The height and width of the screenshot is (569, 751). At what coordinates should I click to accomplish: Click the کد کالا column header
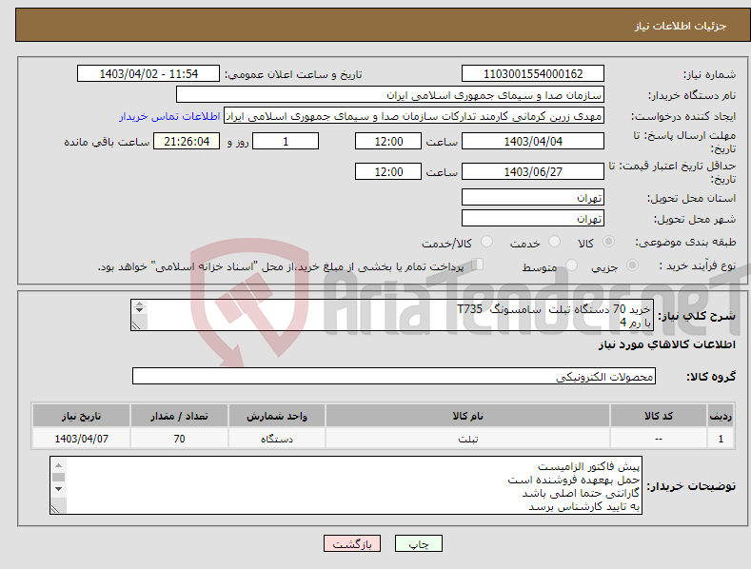659,416
